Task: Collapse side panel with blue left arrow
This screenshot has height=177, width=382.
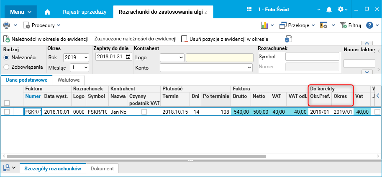Action: (x=378, y=95)
